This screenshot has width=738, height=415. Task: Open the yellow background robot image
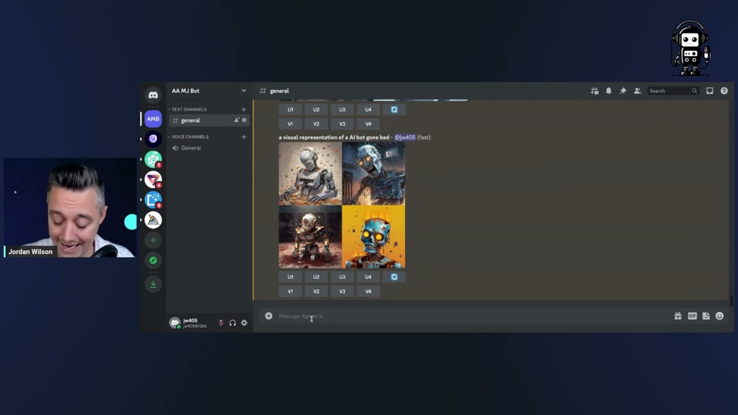point(374,237)
